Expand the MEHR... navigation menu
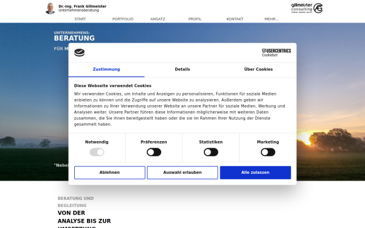365x228 pixels. pyautogui.click(x=271, y=19)
